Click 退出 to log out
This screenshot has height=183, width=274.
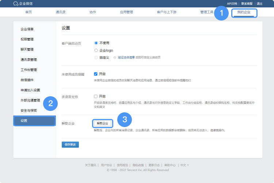[259, 4]
